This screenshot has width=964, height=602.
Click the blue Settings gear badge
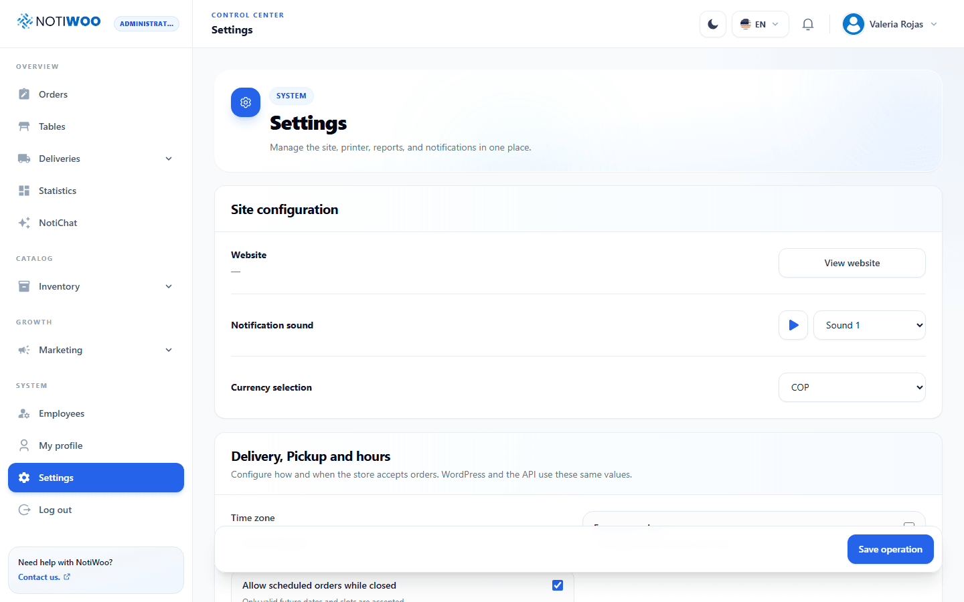point(246,102)
